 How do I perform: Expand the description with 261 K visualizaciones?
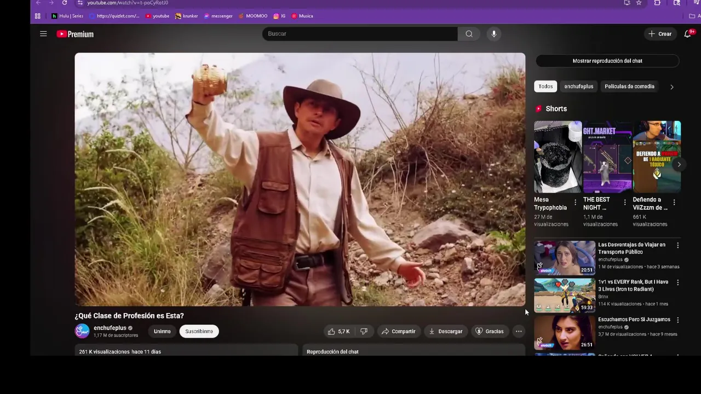pyautogui.click(x=186, y=350)
